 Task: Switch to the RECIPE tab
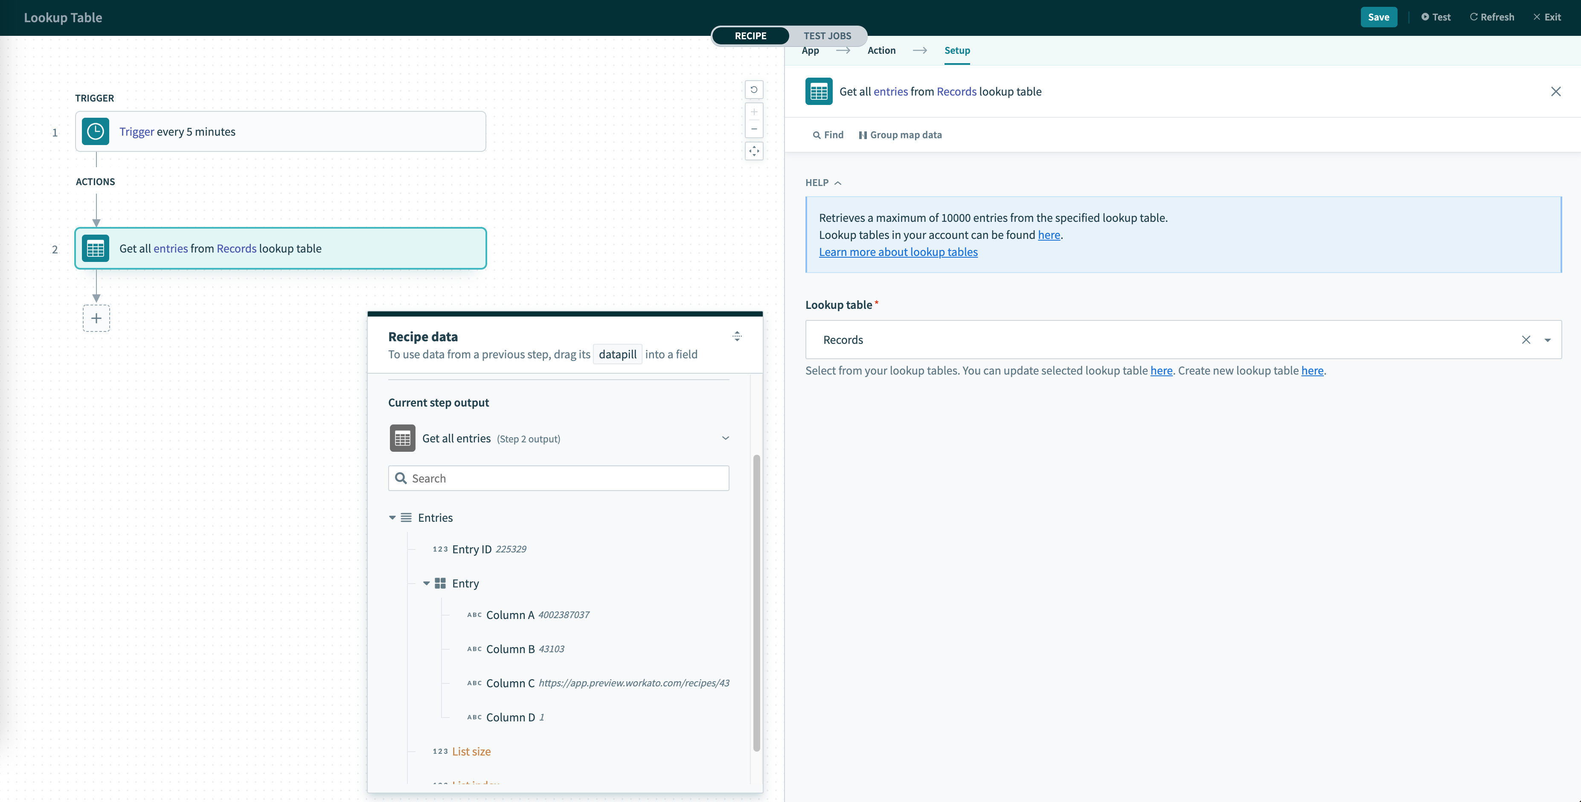(750, 36)
